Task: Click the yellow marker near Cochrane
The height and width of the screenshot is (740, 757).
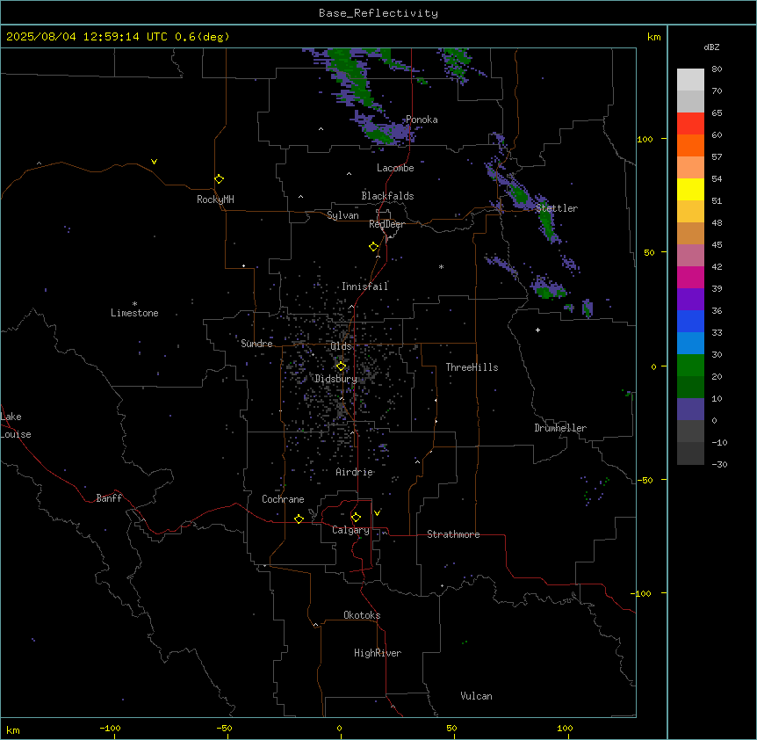Action: point(299,519)
